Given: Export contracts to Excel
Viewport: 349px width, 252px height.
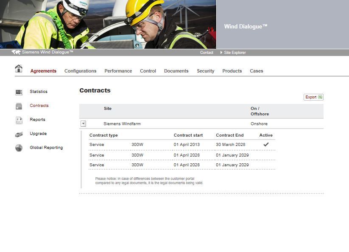Looking at the screenshot, I should (x=313, y=97).
